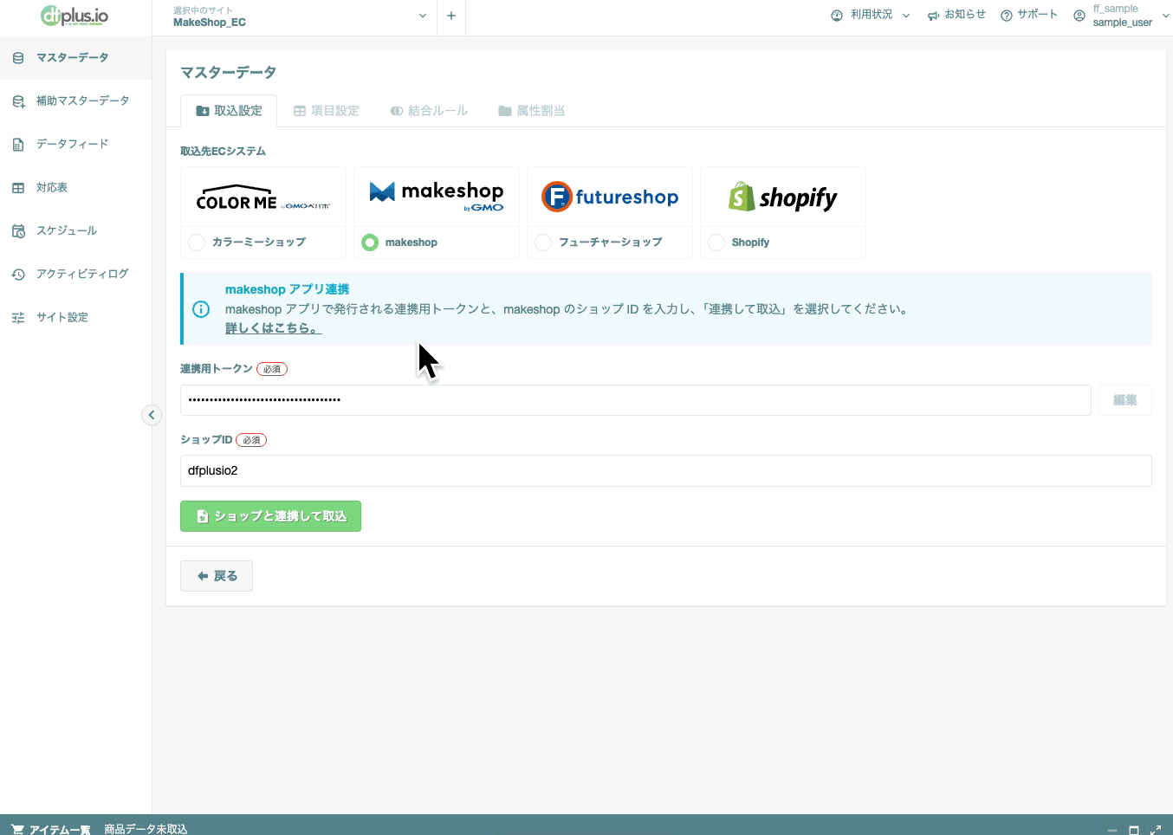Image resolution: width=1173 pixels, height=835 pixels.
Task: Click the makeshop by GMO logo
Action: [437, 197]
